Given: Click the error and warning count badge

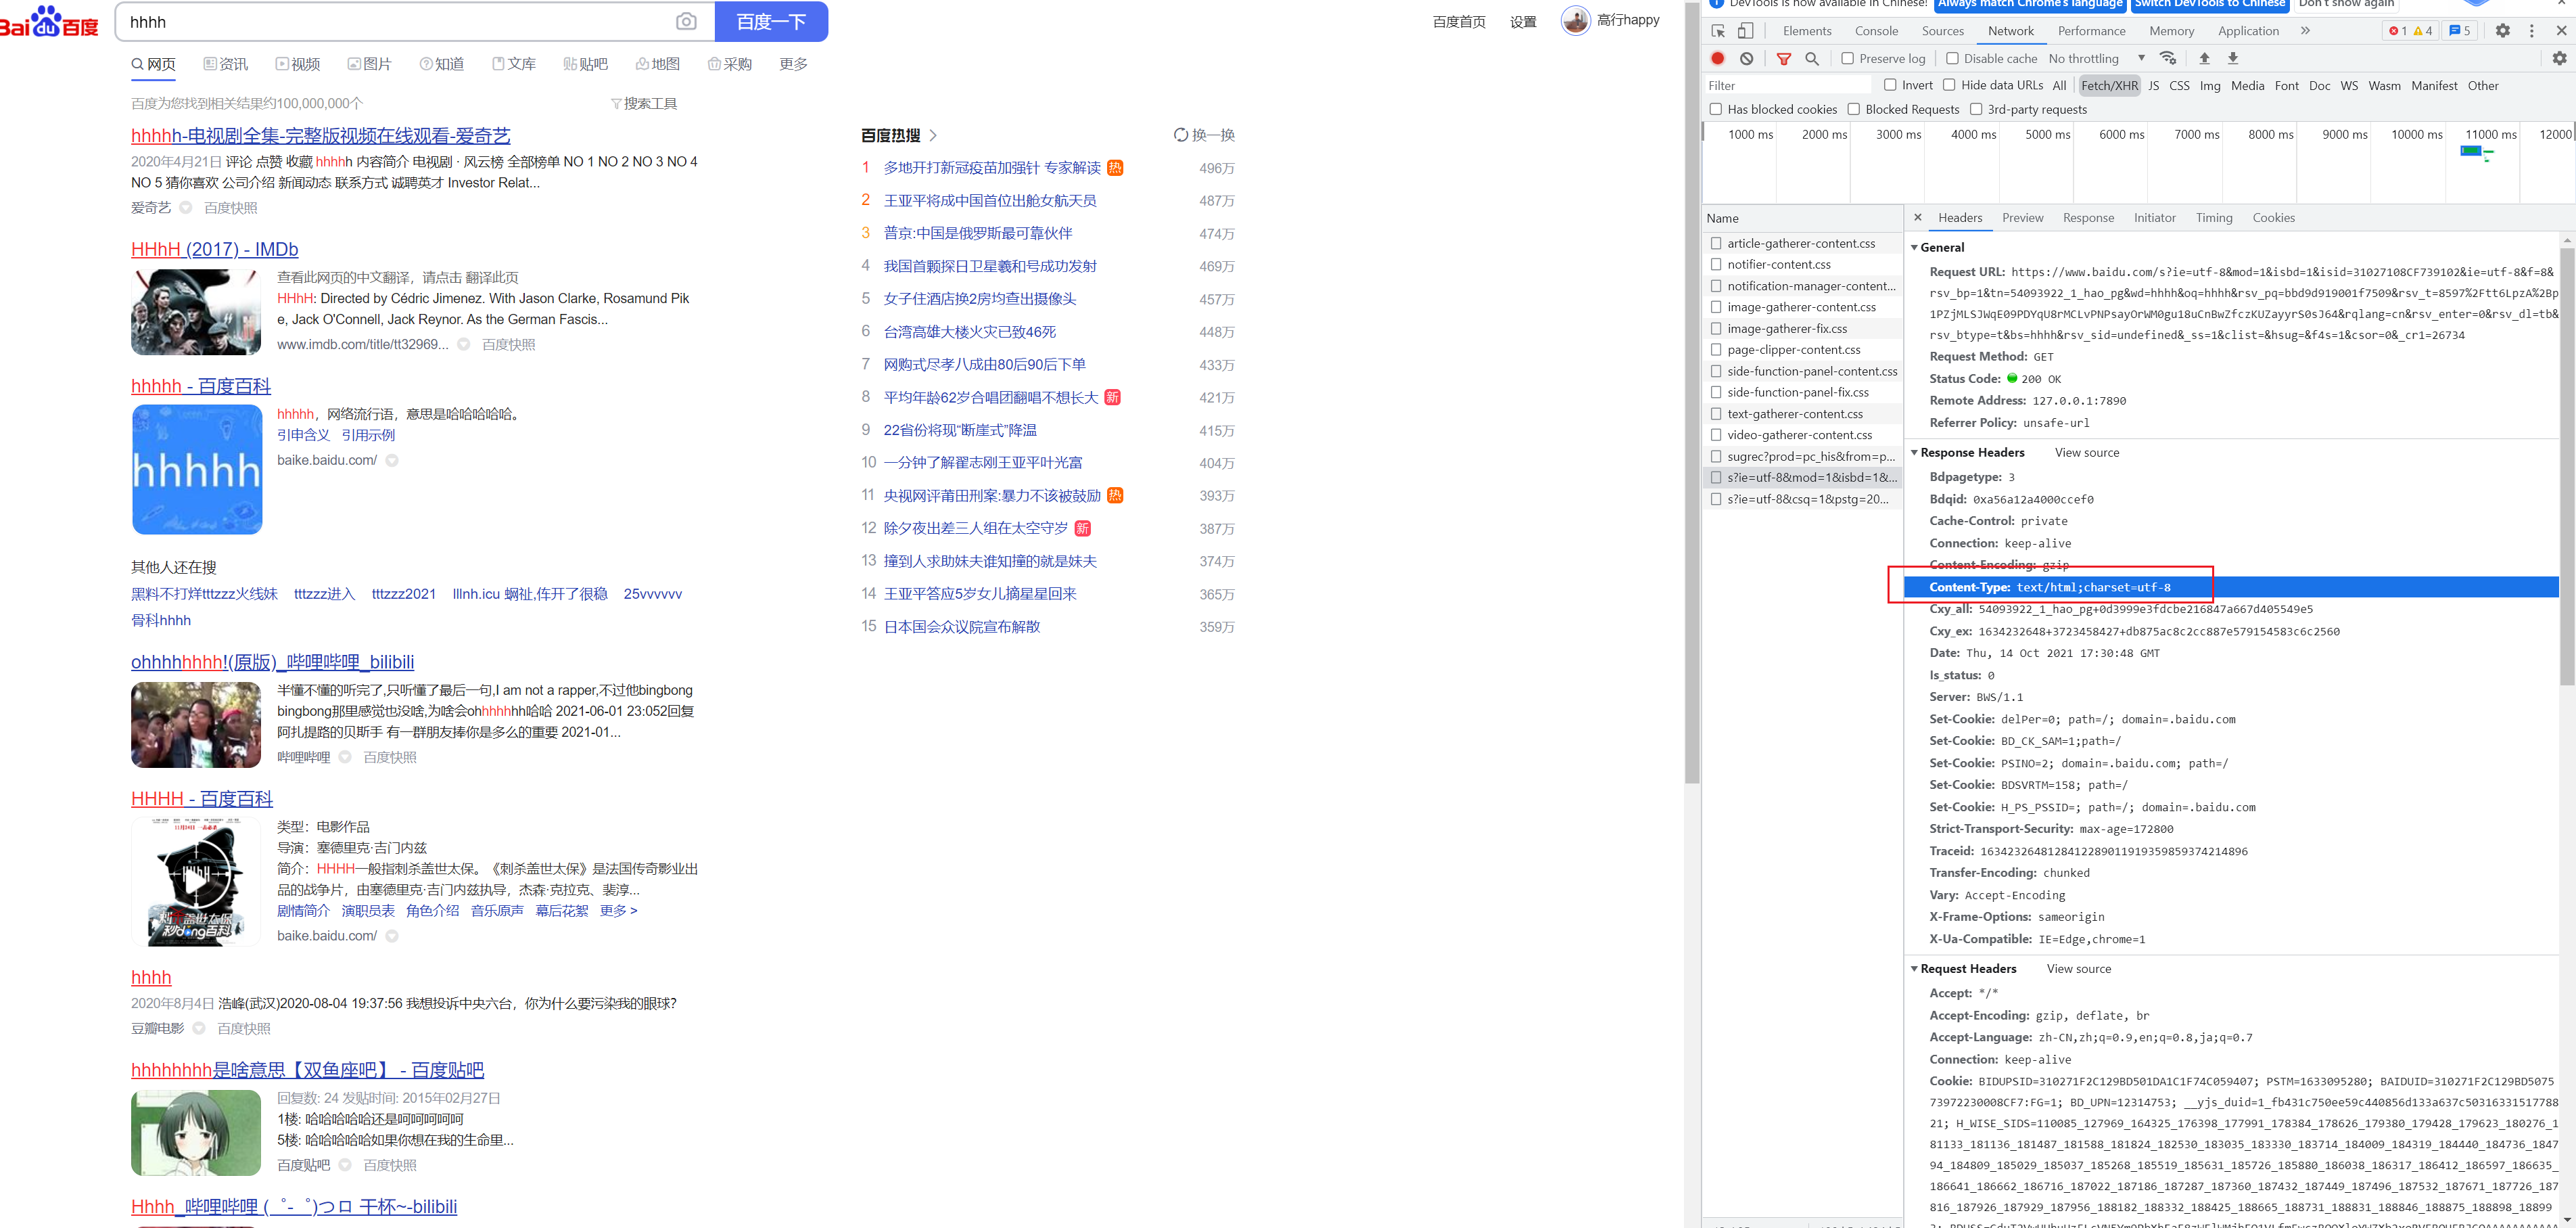Looking at the screenshot, I should tap(2410, 31).
